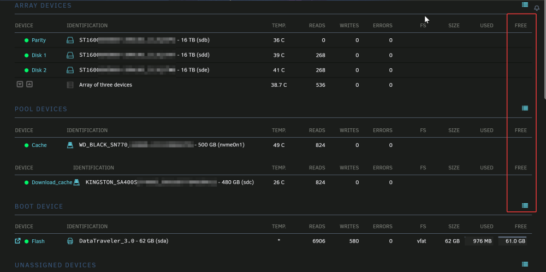Click Disk 2 temperature 41 C
Screen dimensions: 546x272
click(x=279, y=70)
